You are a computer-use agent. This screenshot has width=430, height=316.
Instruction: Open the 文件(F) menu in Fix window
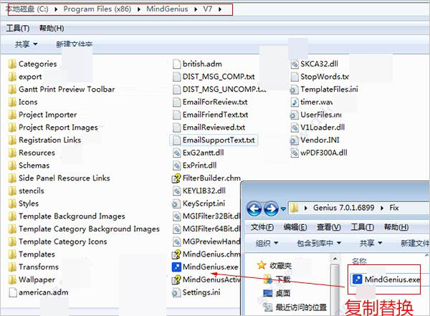tap(262, 227)
